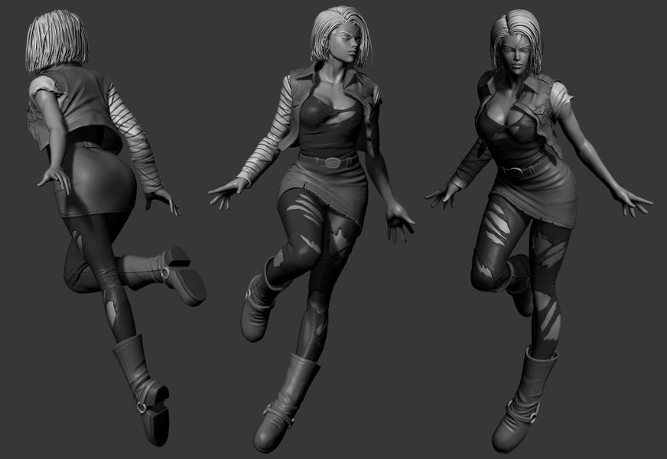
Task: Select the back-view character render
Action: (115, 227)
